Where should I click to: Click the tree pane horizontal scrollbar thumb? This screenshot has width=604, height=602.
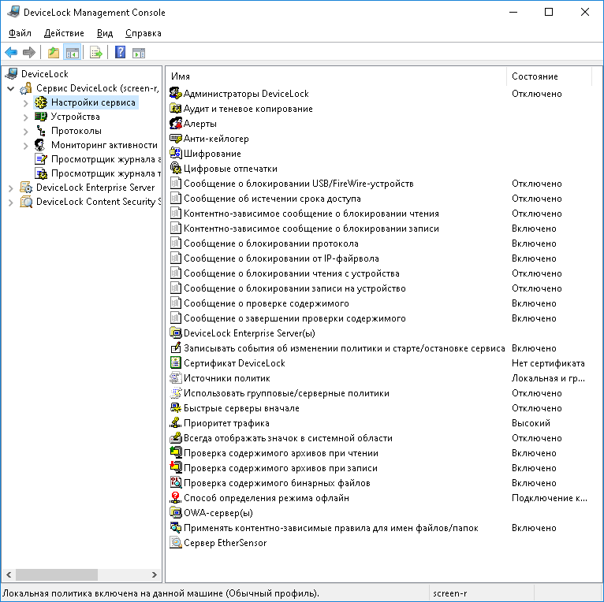[56, 574]
